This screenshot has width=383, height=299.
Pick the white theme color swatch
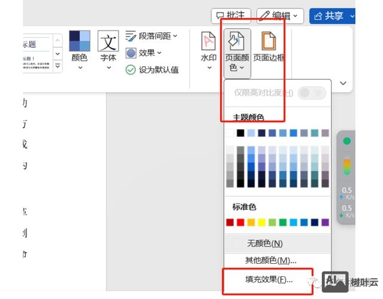230,133
